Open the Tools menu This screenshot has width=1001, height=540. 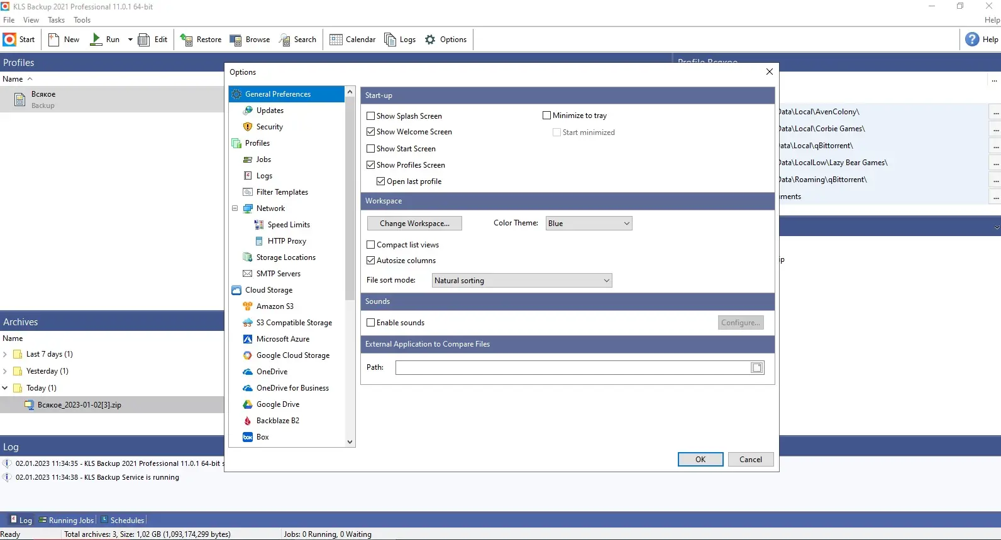pos(82,20)
